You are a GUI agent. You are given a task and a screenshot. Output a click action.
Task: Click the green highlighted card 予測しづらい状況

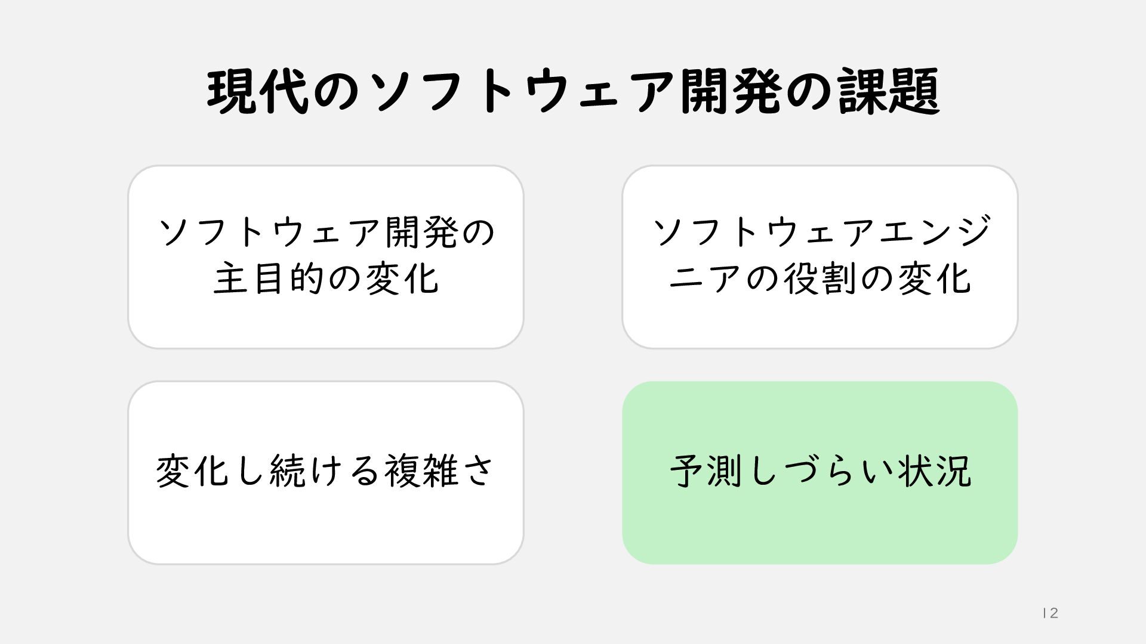point(820,525)
